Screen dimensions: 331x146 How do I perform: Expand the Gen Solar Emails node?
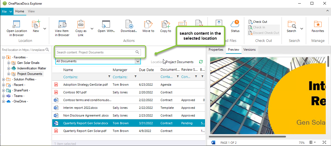(x=9, y=63)
